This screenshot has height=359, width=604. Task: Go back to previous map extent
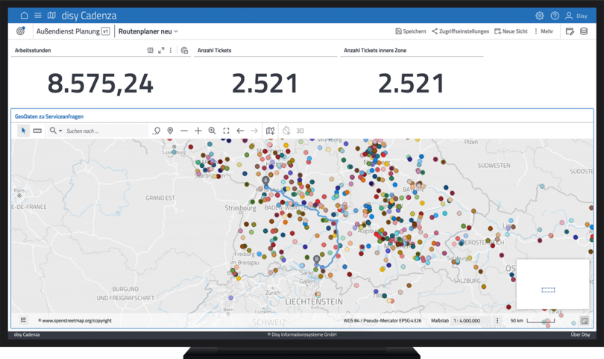coord(240,131)
